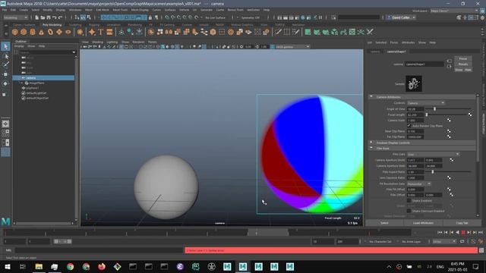Click the Film Aspect Ratio slider
Image resolution: width=486 pixels, height=273 pixels.
(448, 172)
